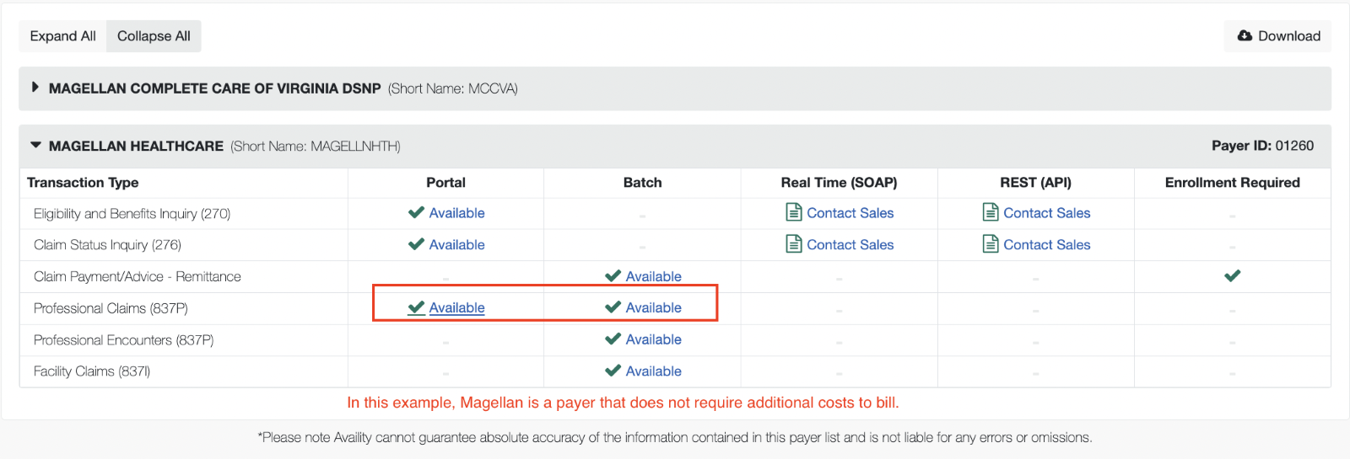Click the Download cloud icon
1350x459 pixels.
[x=1245, y=36]
